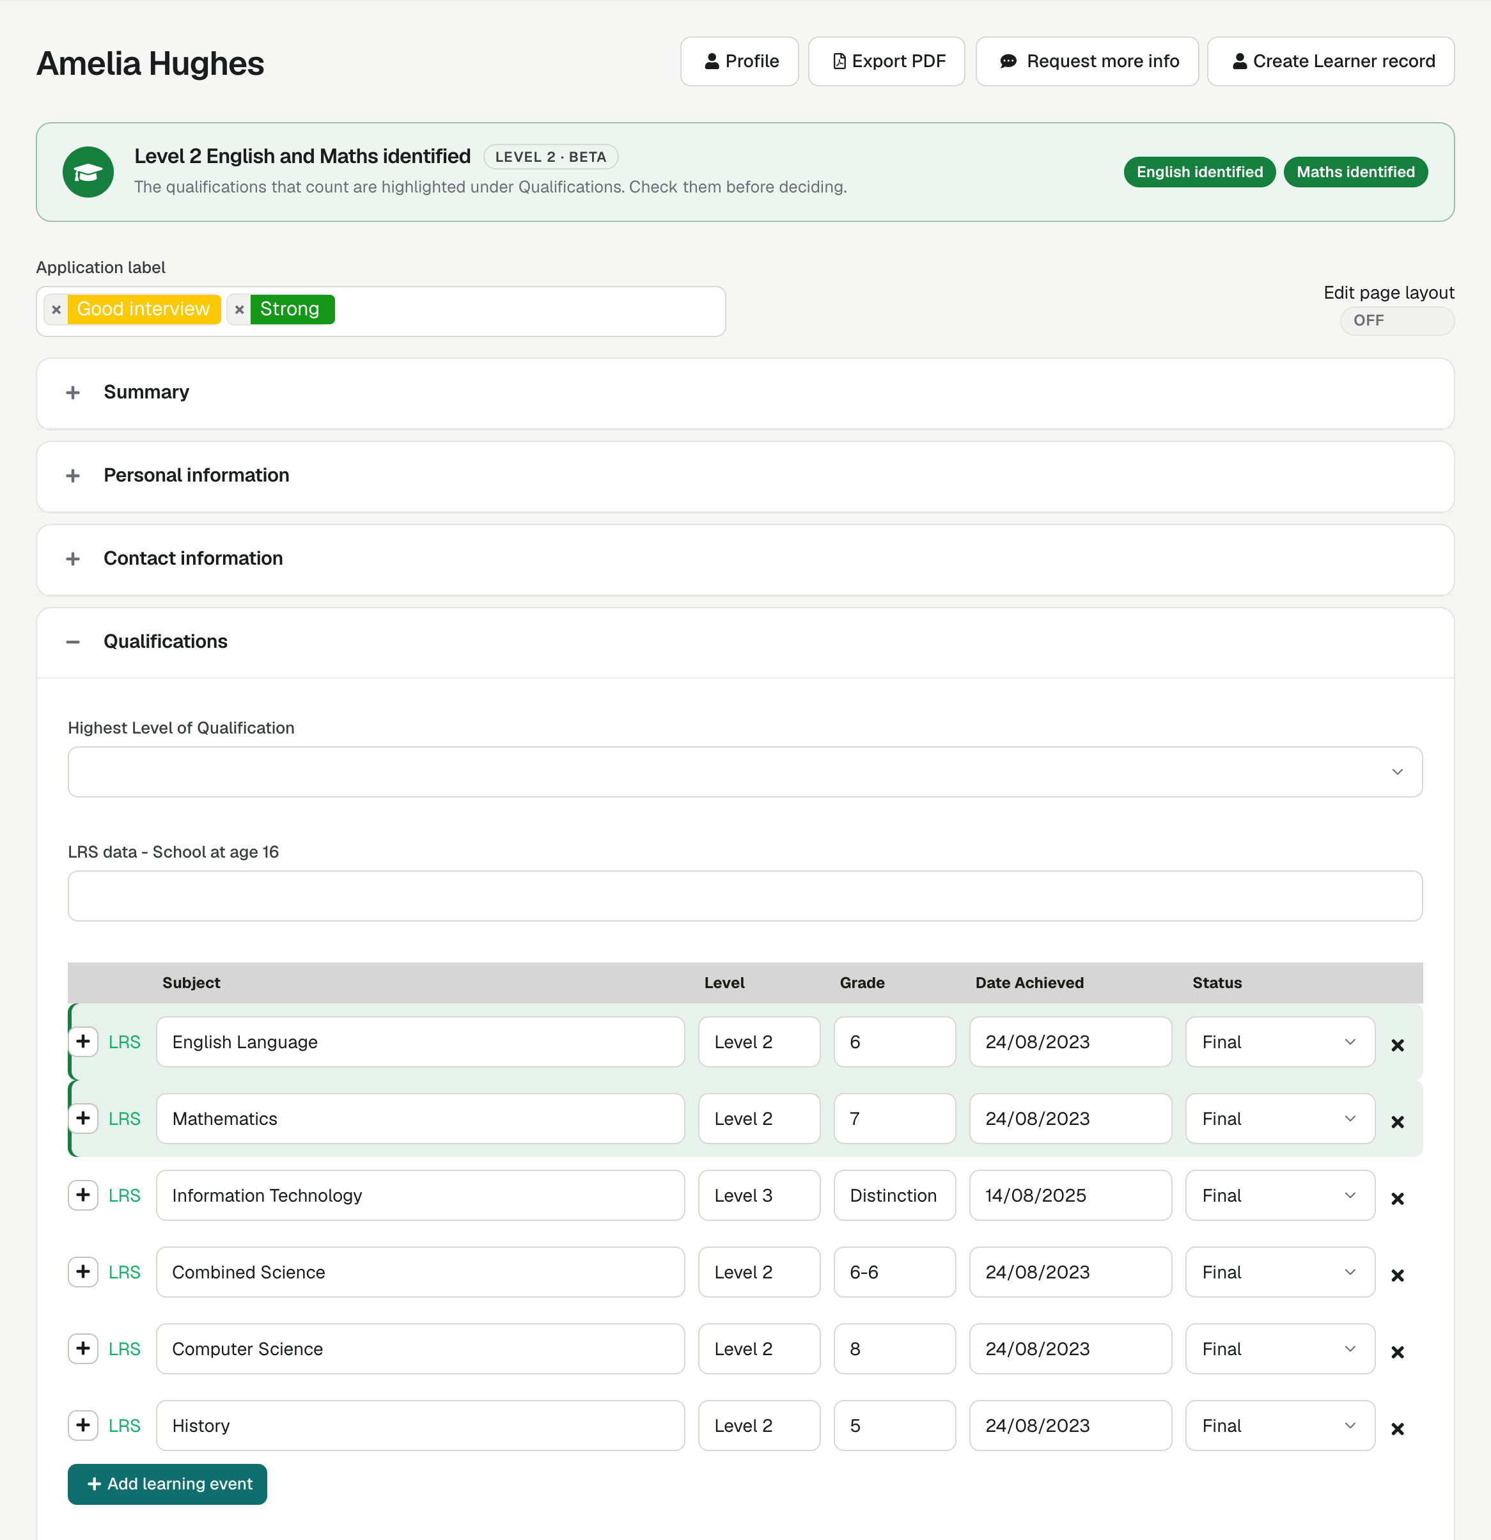Image resolution: width=1491 pixels, height=1540 pixels.
Task: Expand details for Computer Science row
Action: (x=83, y=1348)
